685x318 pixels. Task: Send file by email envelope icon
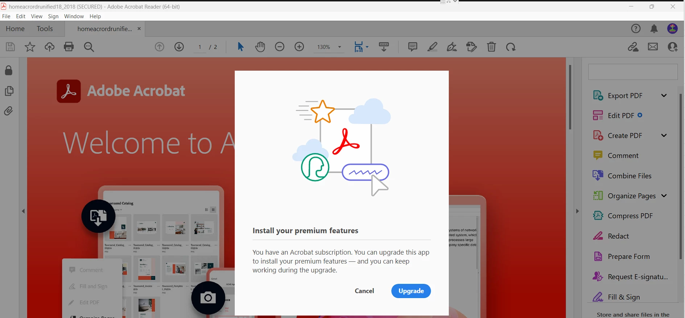point(653,47)
